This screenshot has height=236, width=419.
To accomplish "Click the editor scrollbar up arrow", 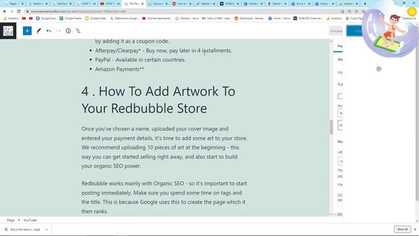I will coord(331,41).
